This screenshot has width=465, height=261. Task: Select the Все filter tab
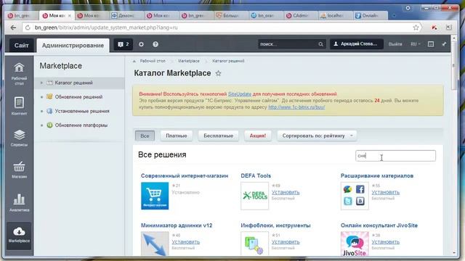pos(145,136)
